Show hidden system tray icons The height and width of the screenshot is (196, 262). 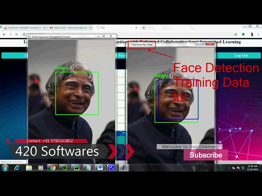point(229,168)
